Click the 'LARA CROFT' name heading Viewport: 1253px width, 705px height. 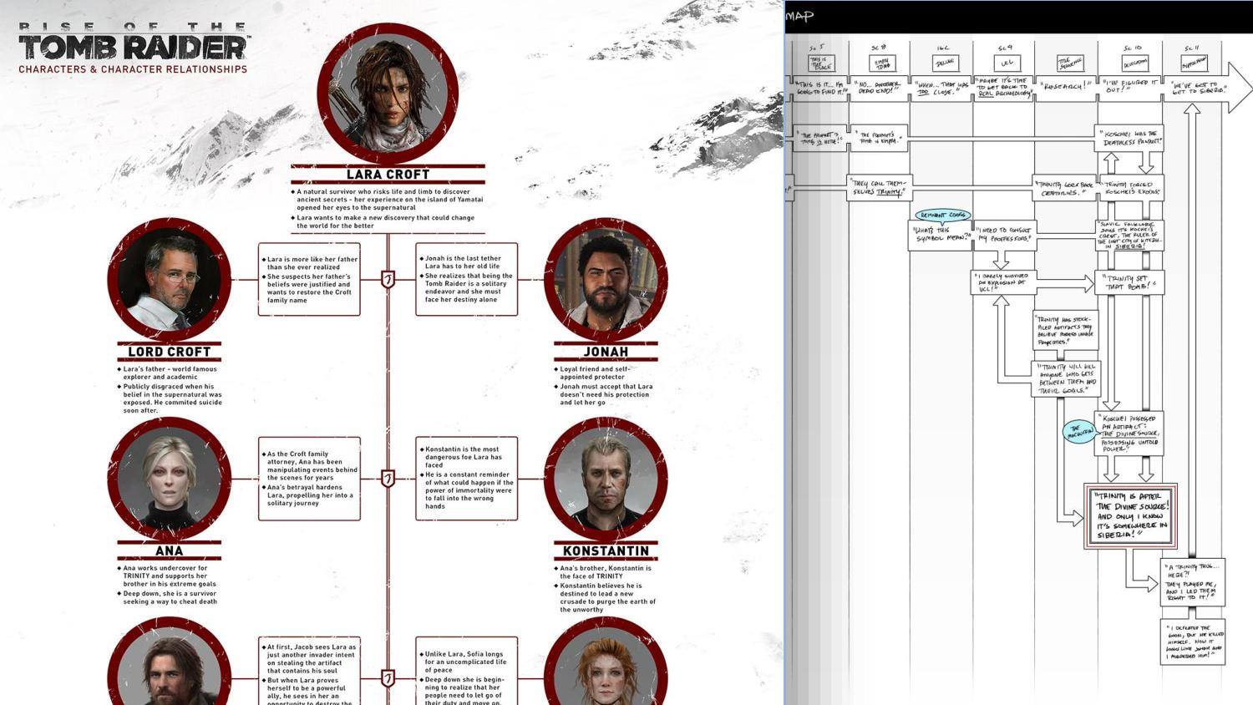tap(388, 175)
